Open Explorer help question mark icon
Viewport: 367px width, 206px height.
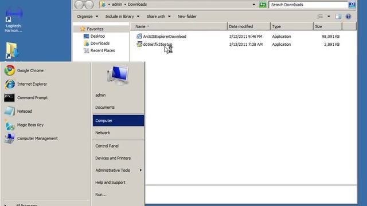(348, 17)
